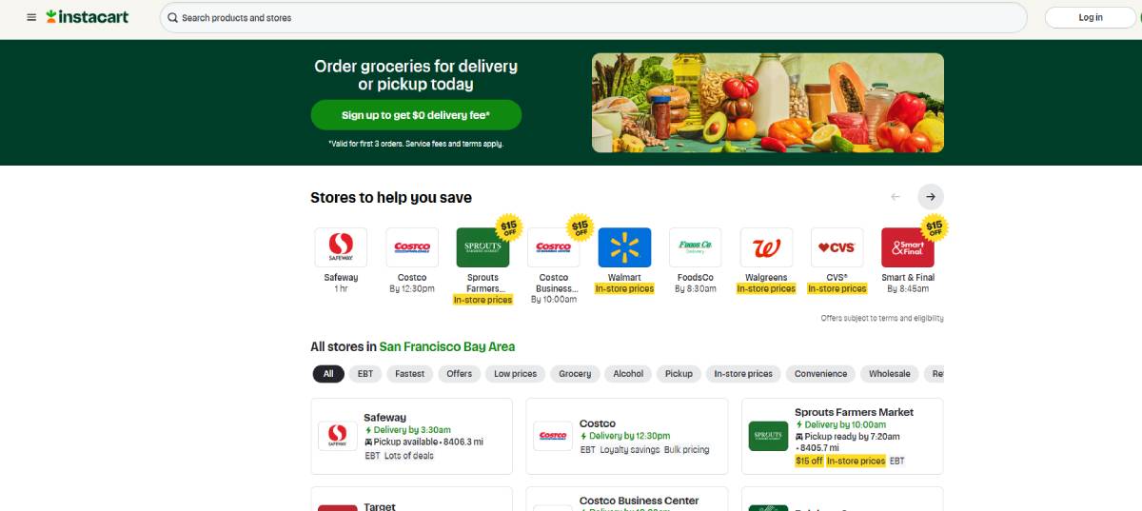
Task: Open the hamburger navigation menu
Action: click(x=31, y=17)
